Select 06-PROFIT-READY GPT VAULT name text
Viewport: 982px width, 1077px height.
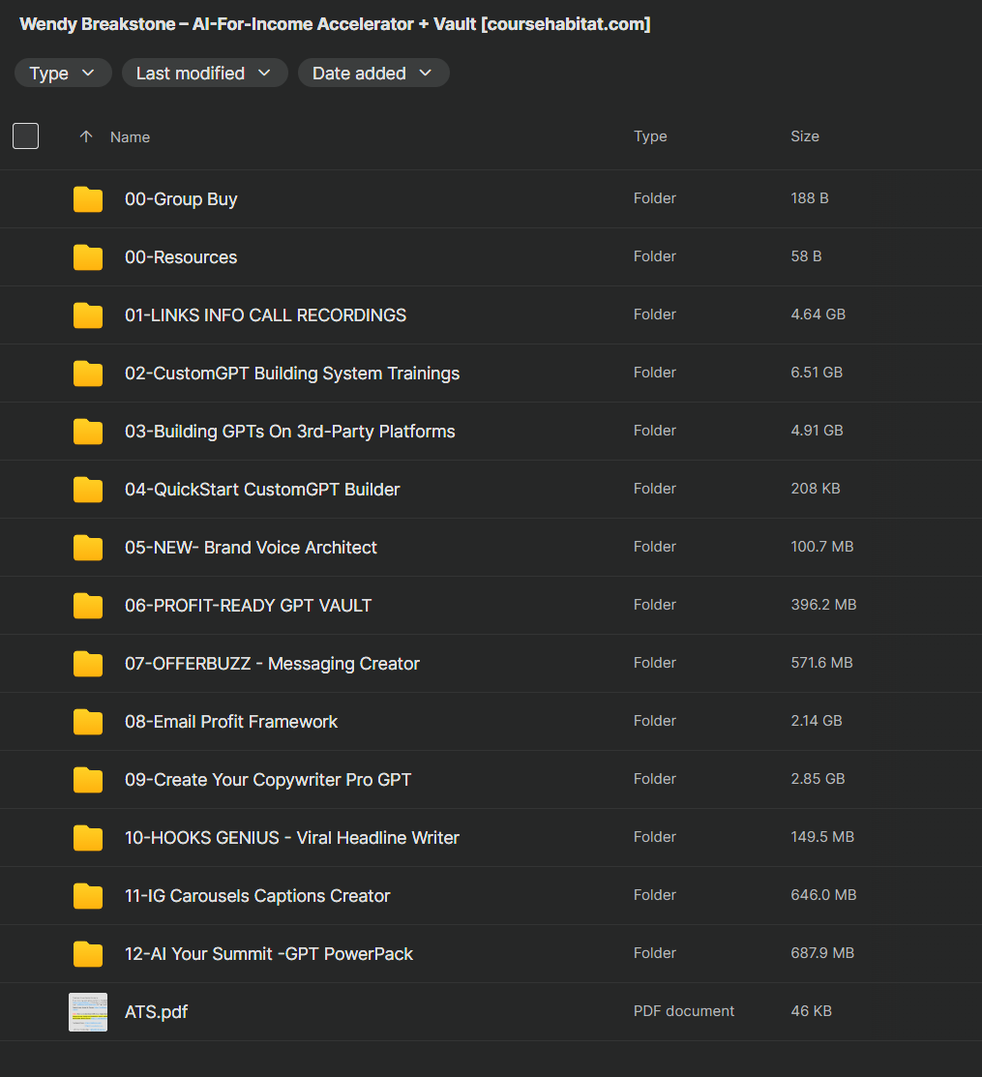tap(248, 605)
